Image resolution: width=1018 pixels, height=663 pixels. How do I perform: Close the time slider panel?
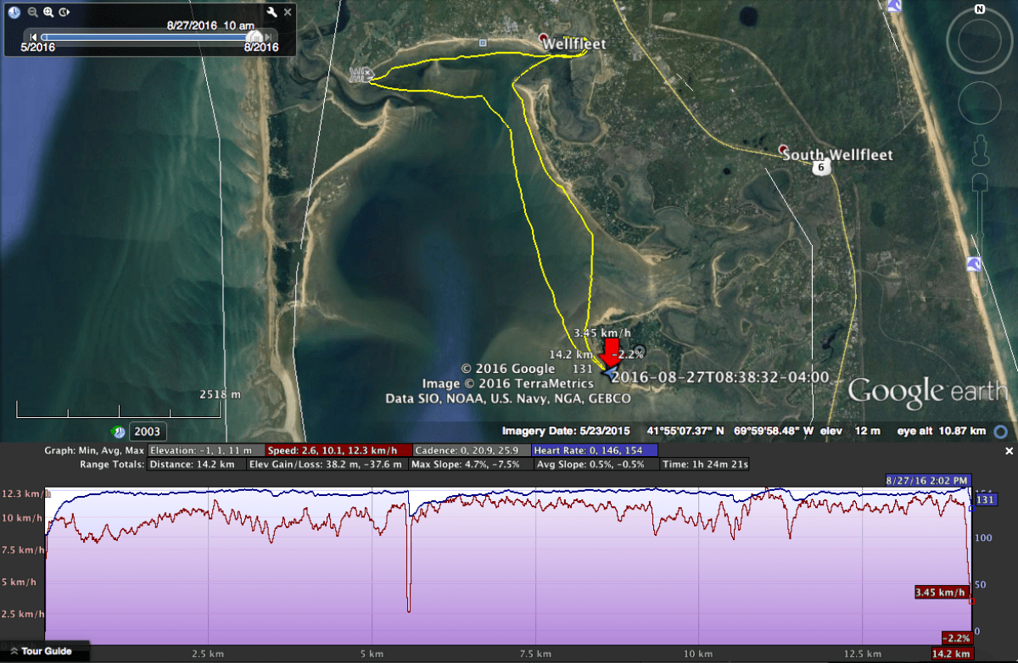(288, 13)
